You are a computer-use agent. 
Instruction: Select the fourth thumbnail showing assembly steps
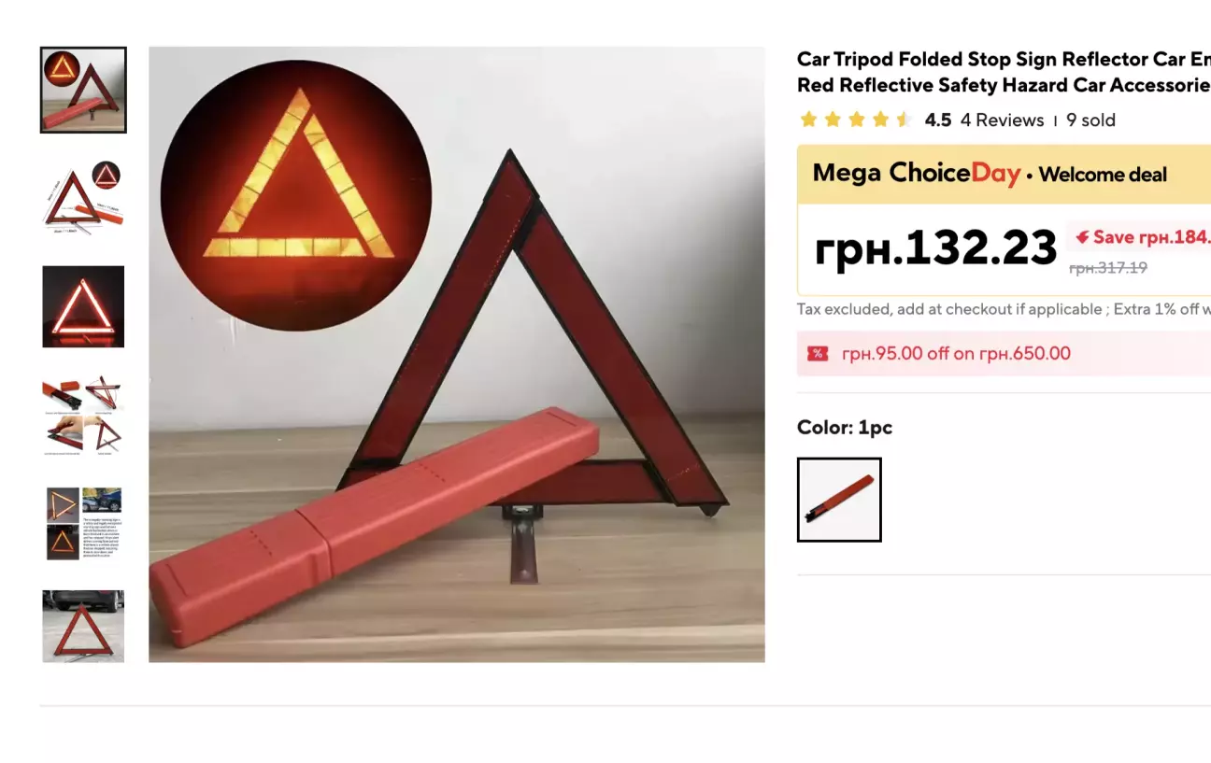pos(83,415)
